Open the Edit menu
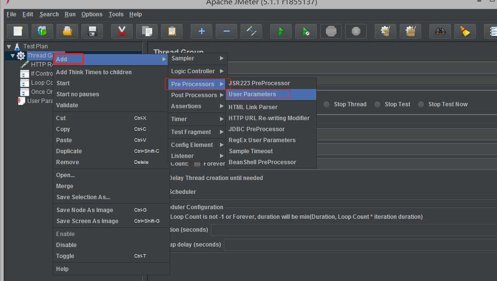This screenshot has width=497, height=281. 28,14
